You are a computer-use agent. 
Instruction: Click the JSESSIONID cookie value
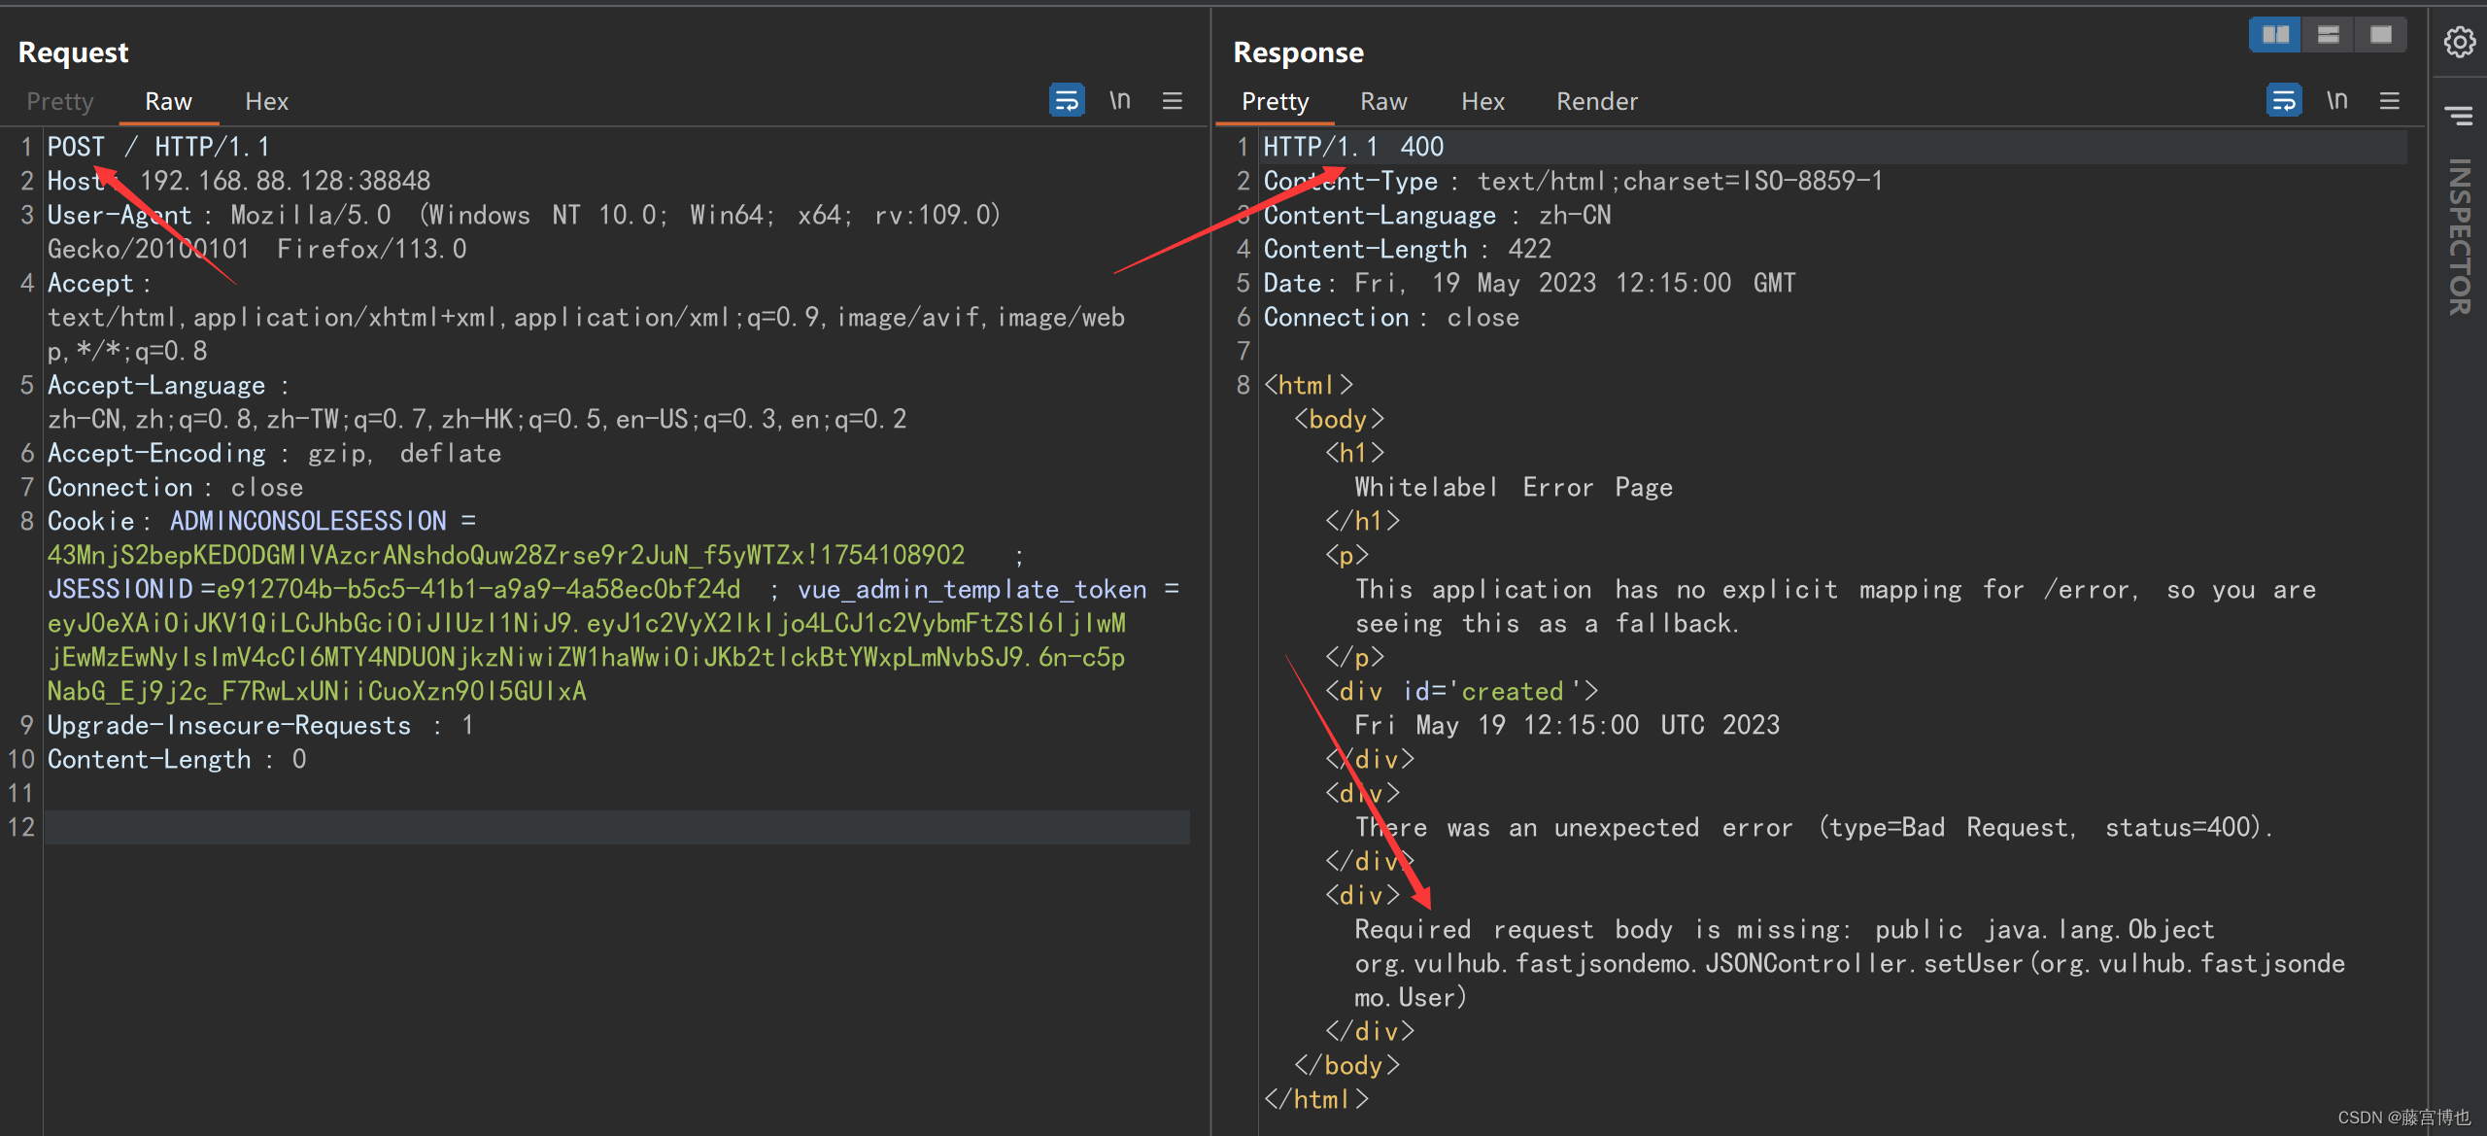[x=478, y=589]
